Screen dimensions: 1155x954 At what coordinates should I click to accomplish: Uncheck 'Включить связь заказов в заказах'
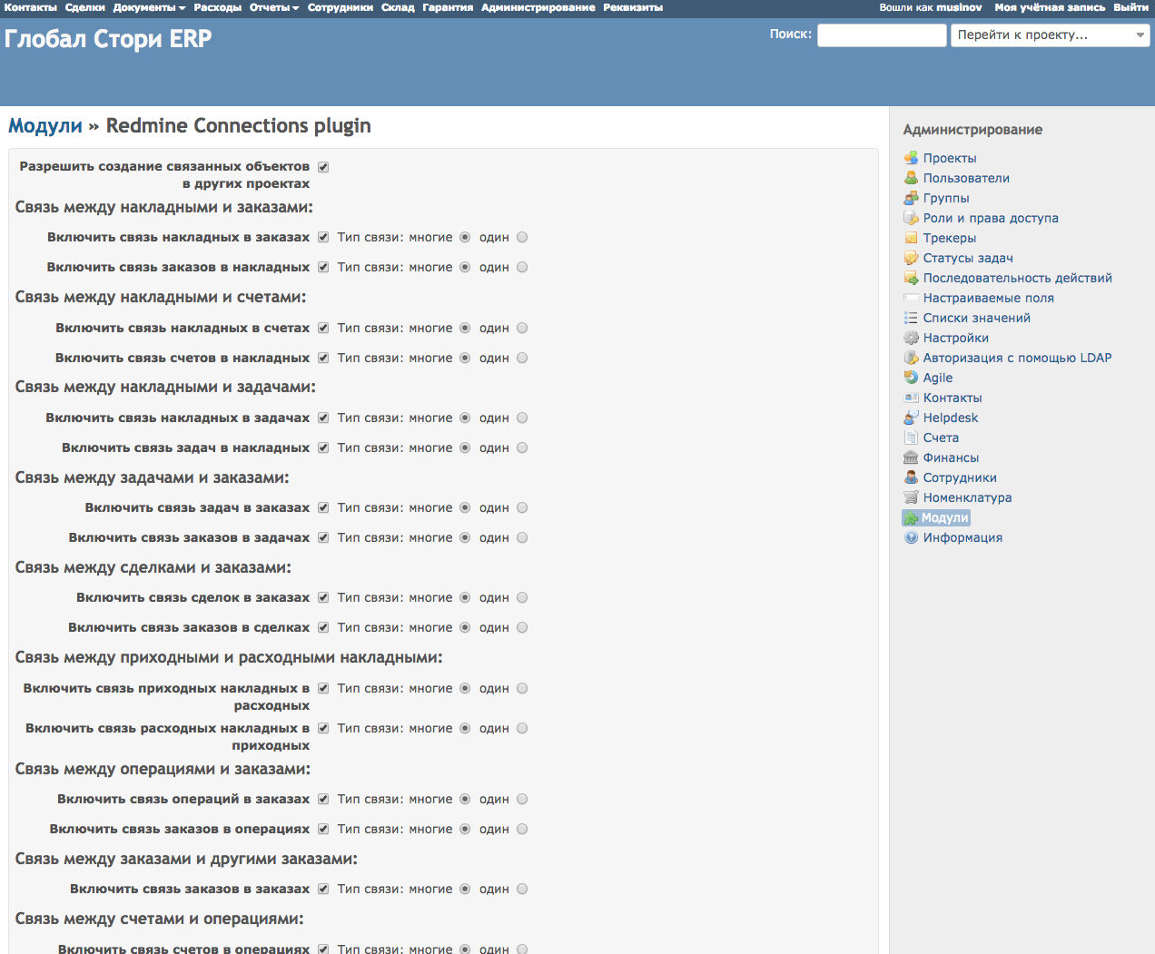click(323, 889)
